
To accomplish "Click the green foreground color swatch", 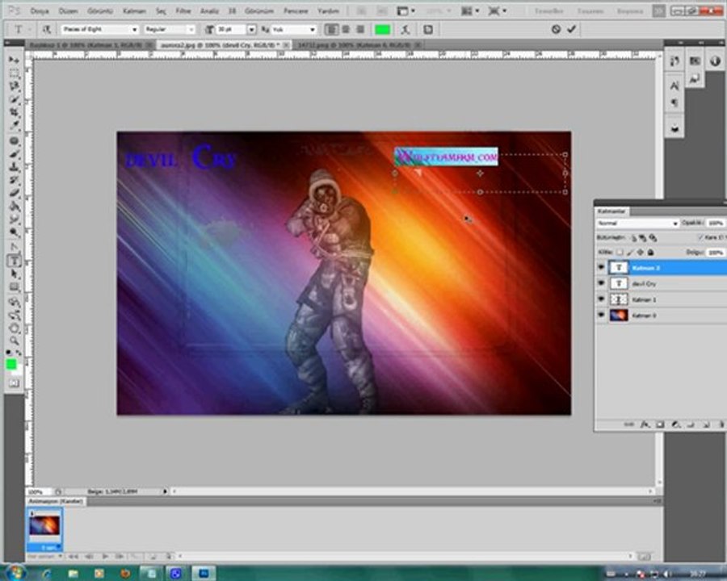I will [11, 364].
